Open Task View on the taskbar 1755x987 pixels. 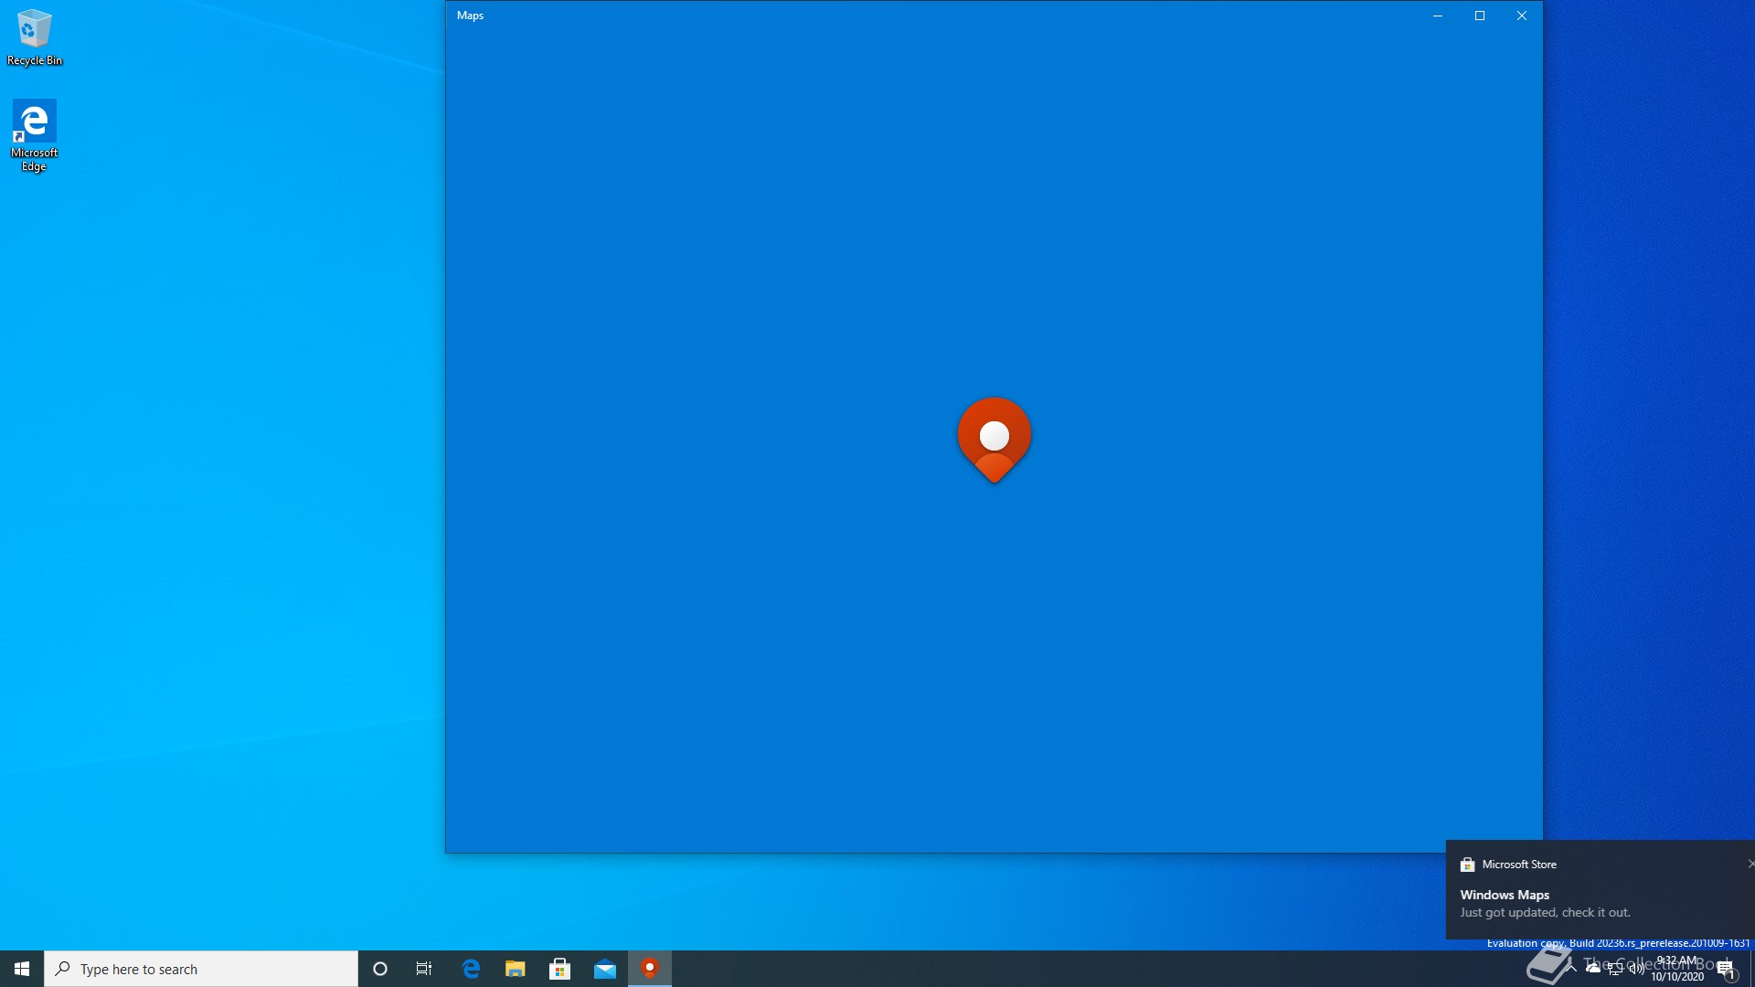(424, 969)
